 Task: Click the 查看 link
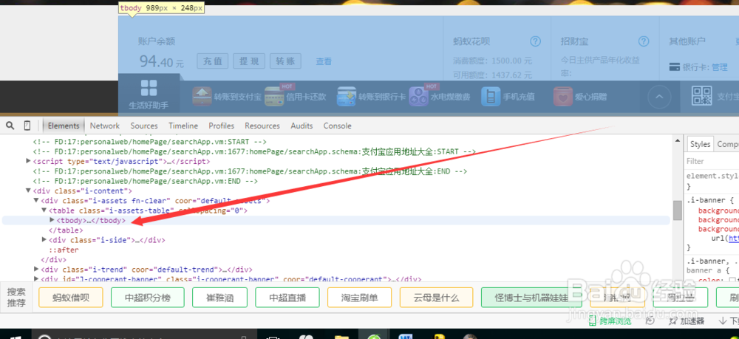[324, 61]
